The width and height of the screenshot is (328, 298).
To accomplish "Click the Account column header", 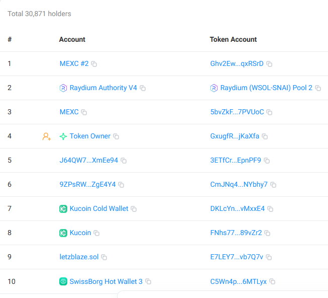I will (x=72, y=39).
